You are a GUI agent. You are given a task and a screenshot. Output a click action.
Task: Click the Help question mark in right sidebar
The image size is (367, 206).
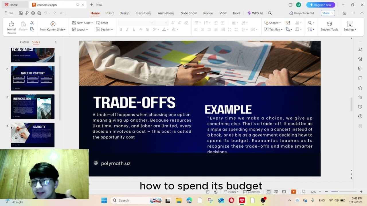[x=360, y=116]
